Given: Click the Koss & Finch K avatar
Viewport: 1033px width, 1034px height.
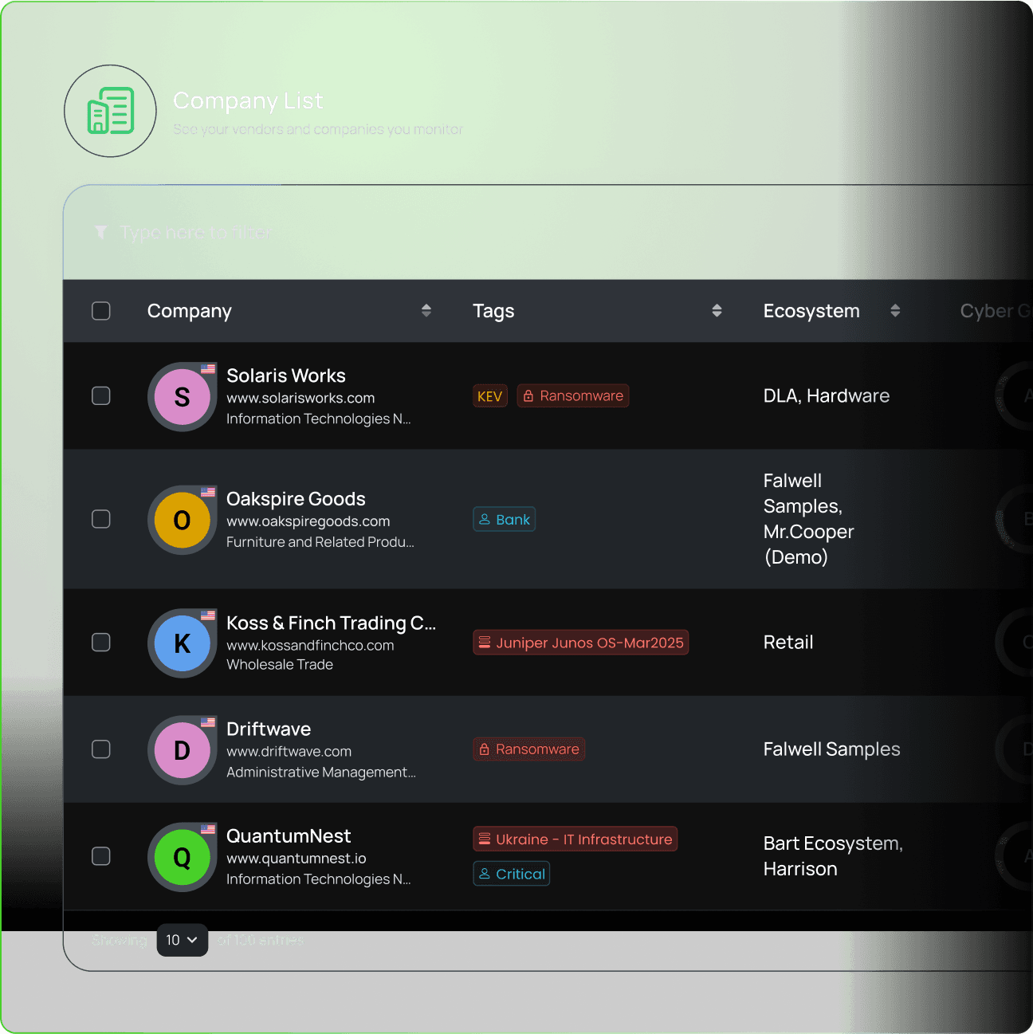Looking at the screenshot, I should [182, 643].
